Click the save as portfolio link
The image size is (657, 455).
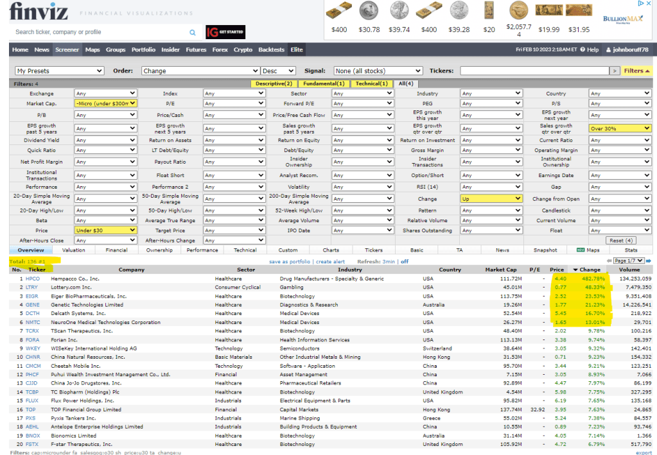pos(289,262)
